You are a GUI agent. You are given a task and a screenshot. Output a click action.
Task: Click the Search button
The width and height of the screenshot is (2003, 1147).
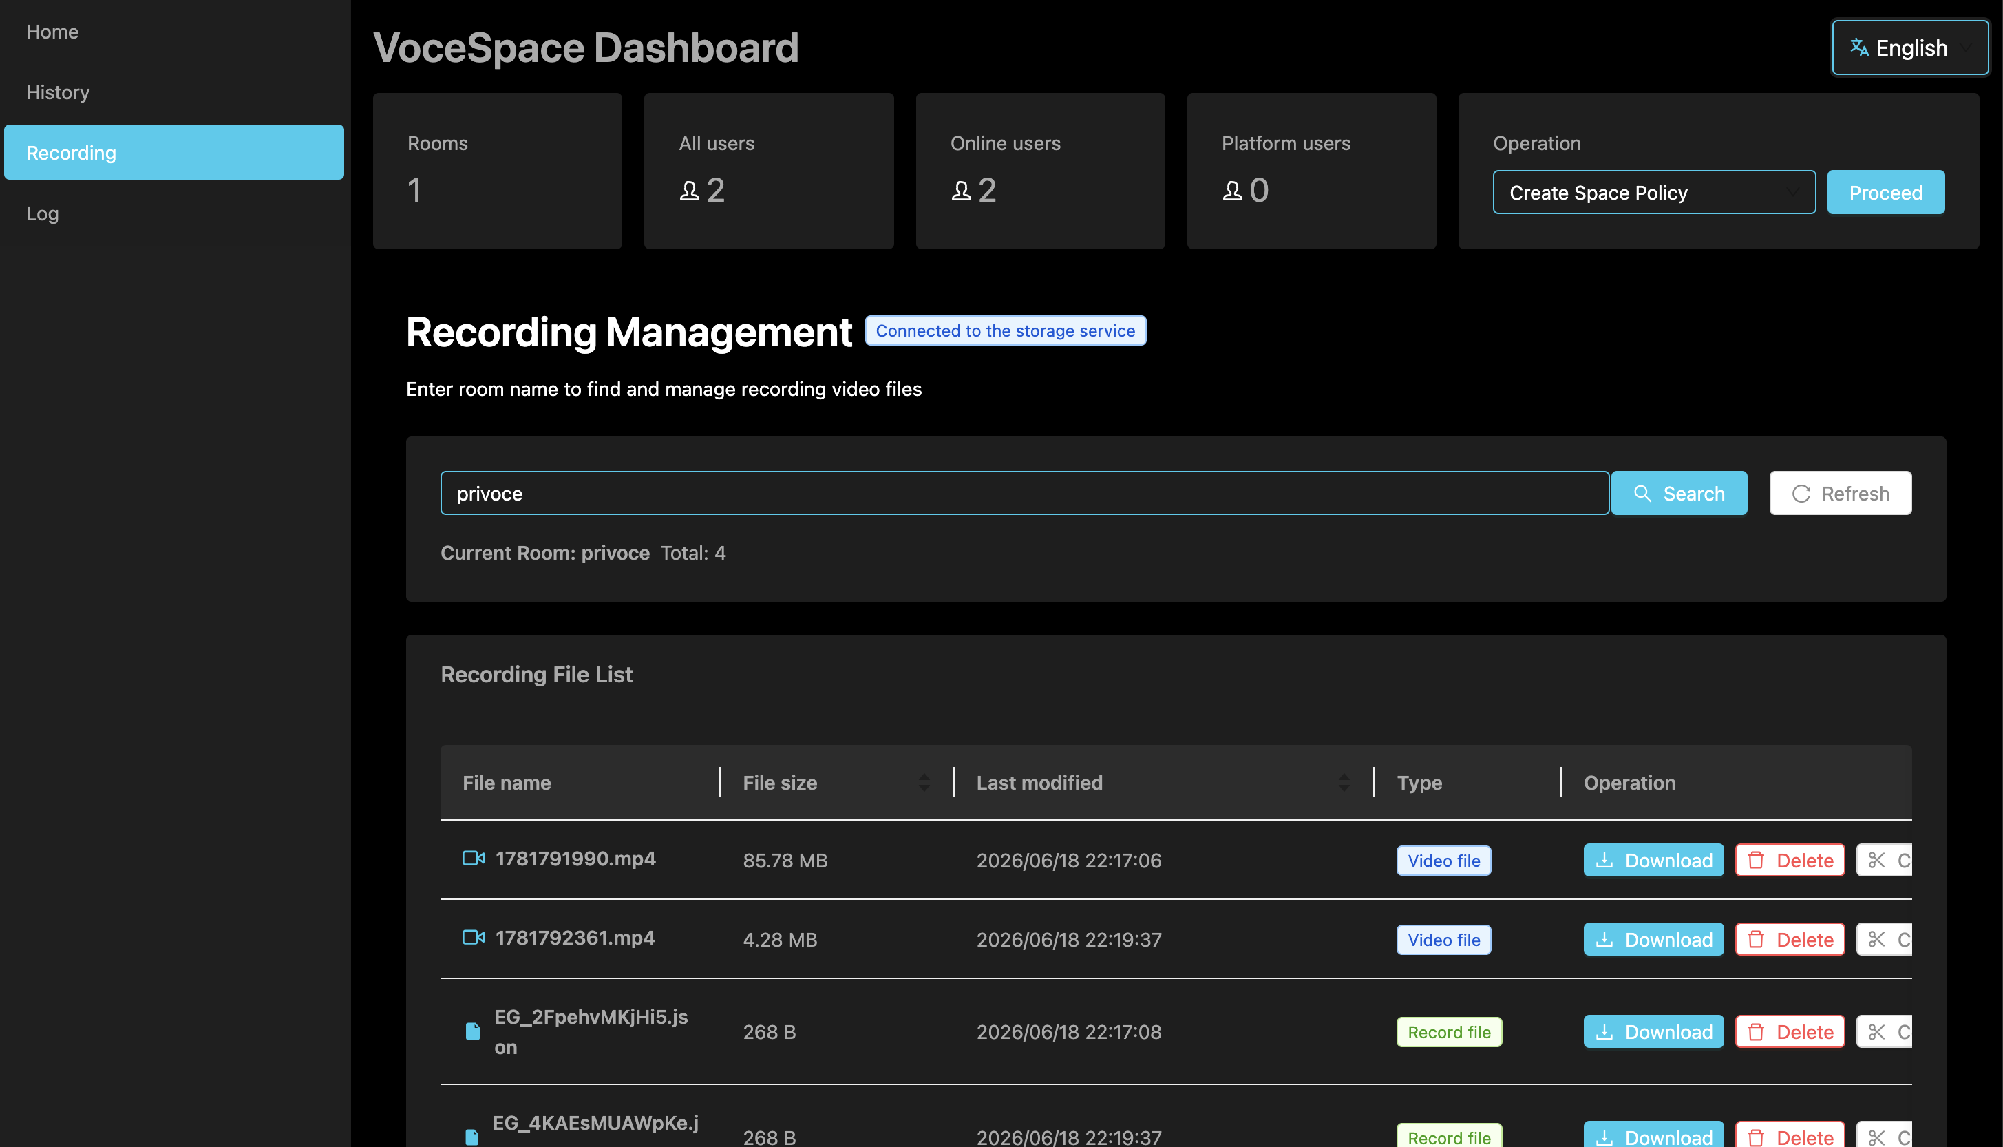(x=1679, y=493)
